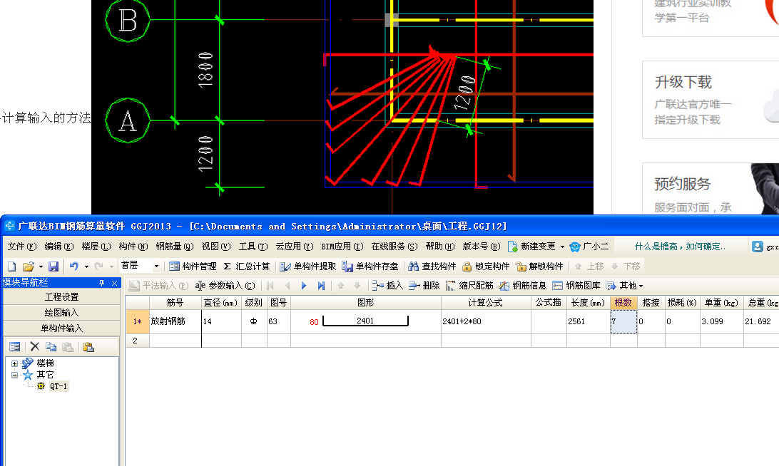This screenshot has width=779, height=466.
Task: Run 汇总计算 summary calculation
Action: click(246, 266)
